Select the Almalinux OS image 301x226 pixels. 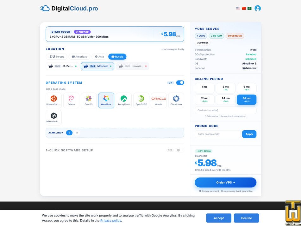tap(106, 100)
